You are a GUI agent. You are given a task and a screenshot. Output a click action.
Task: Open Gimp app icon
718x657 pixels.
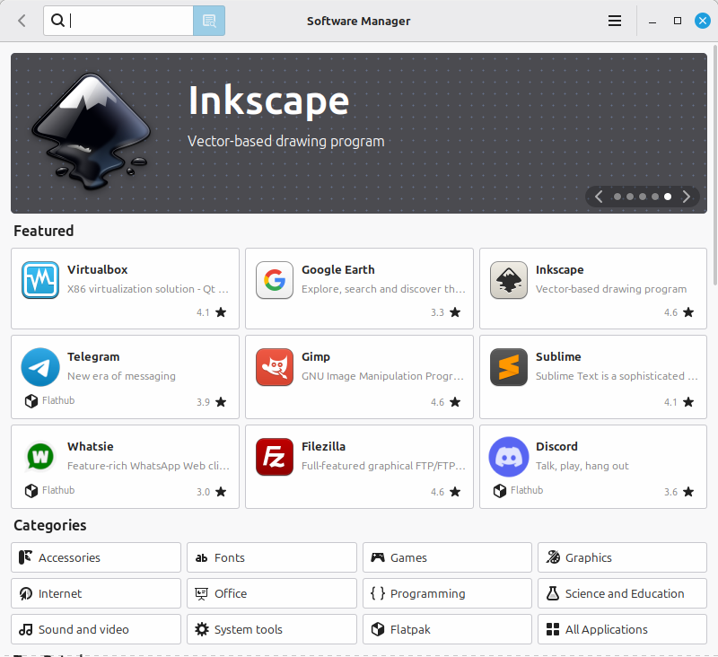tap(275, 367)
